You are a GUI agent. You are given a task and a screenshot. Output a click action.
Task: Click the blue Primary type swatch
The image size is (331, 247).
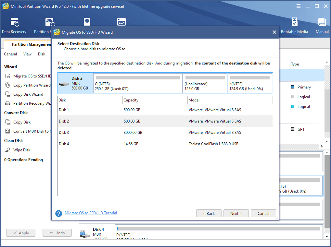pyautogui.click(x=293, y=87)
